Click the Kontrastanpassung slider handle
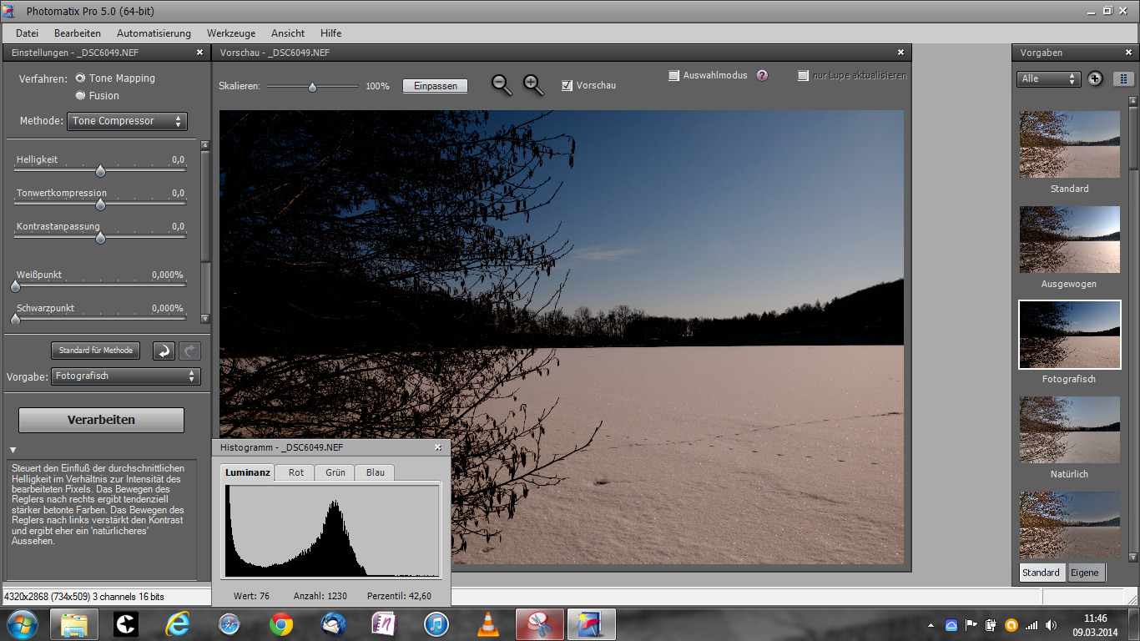Viewport: 1140px width, 641px height. tap(100, 238)
